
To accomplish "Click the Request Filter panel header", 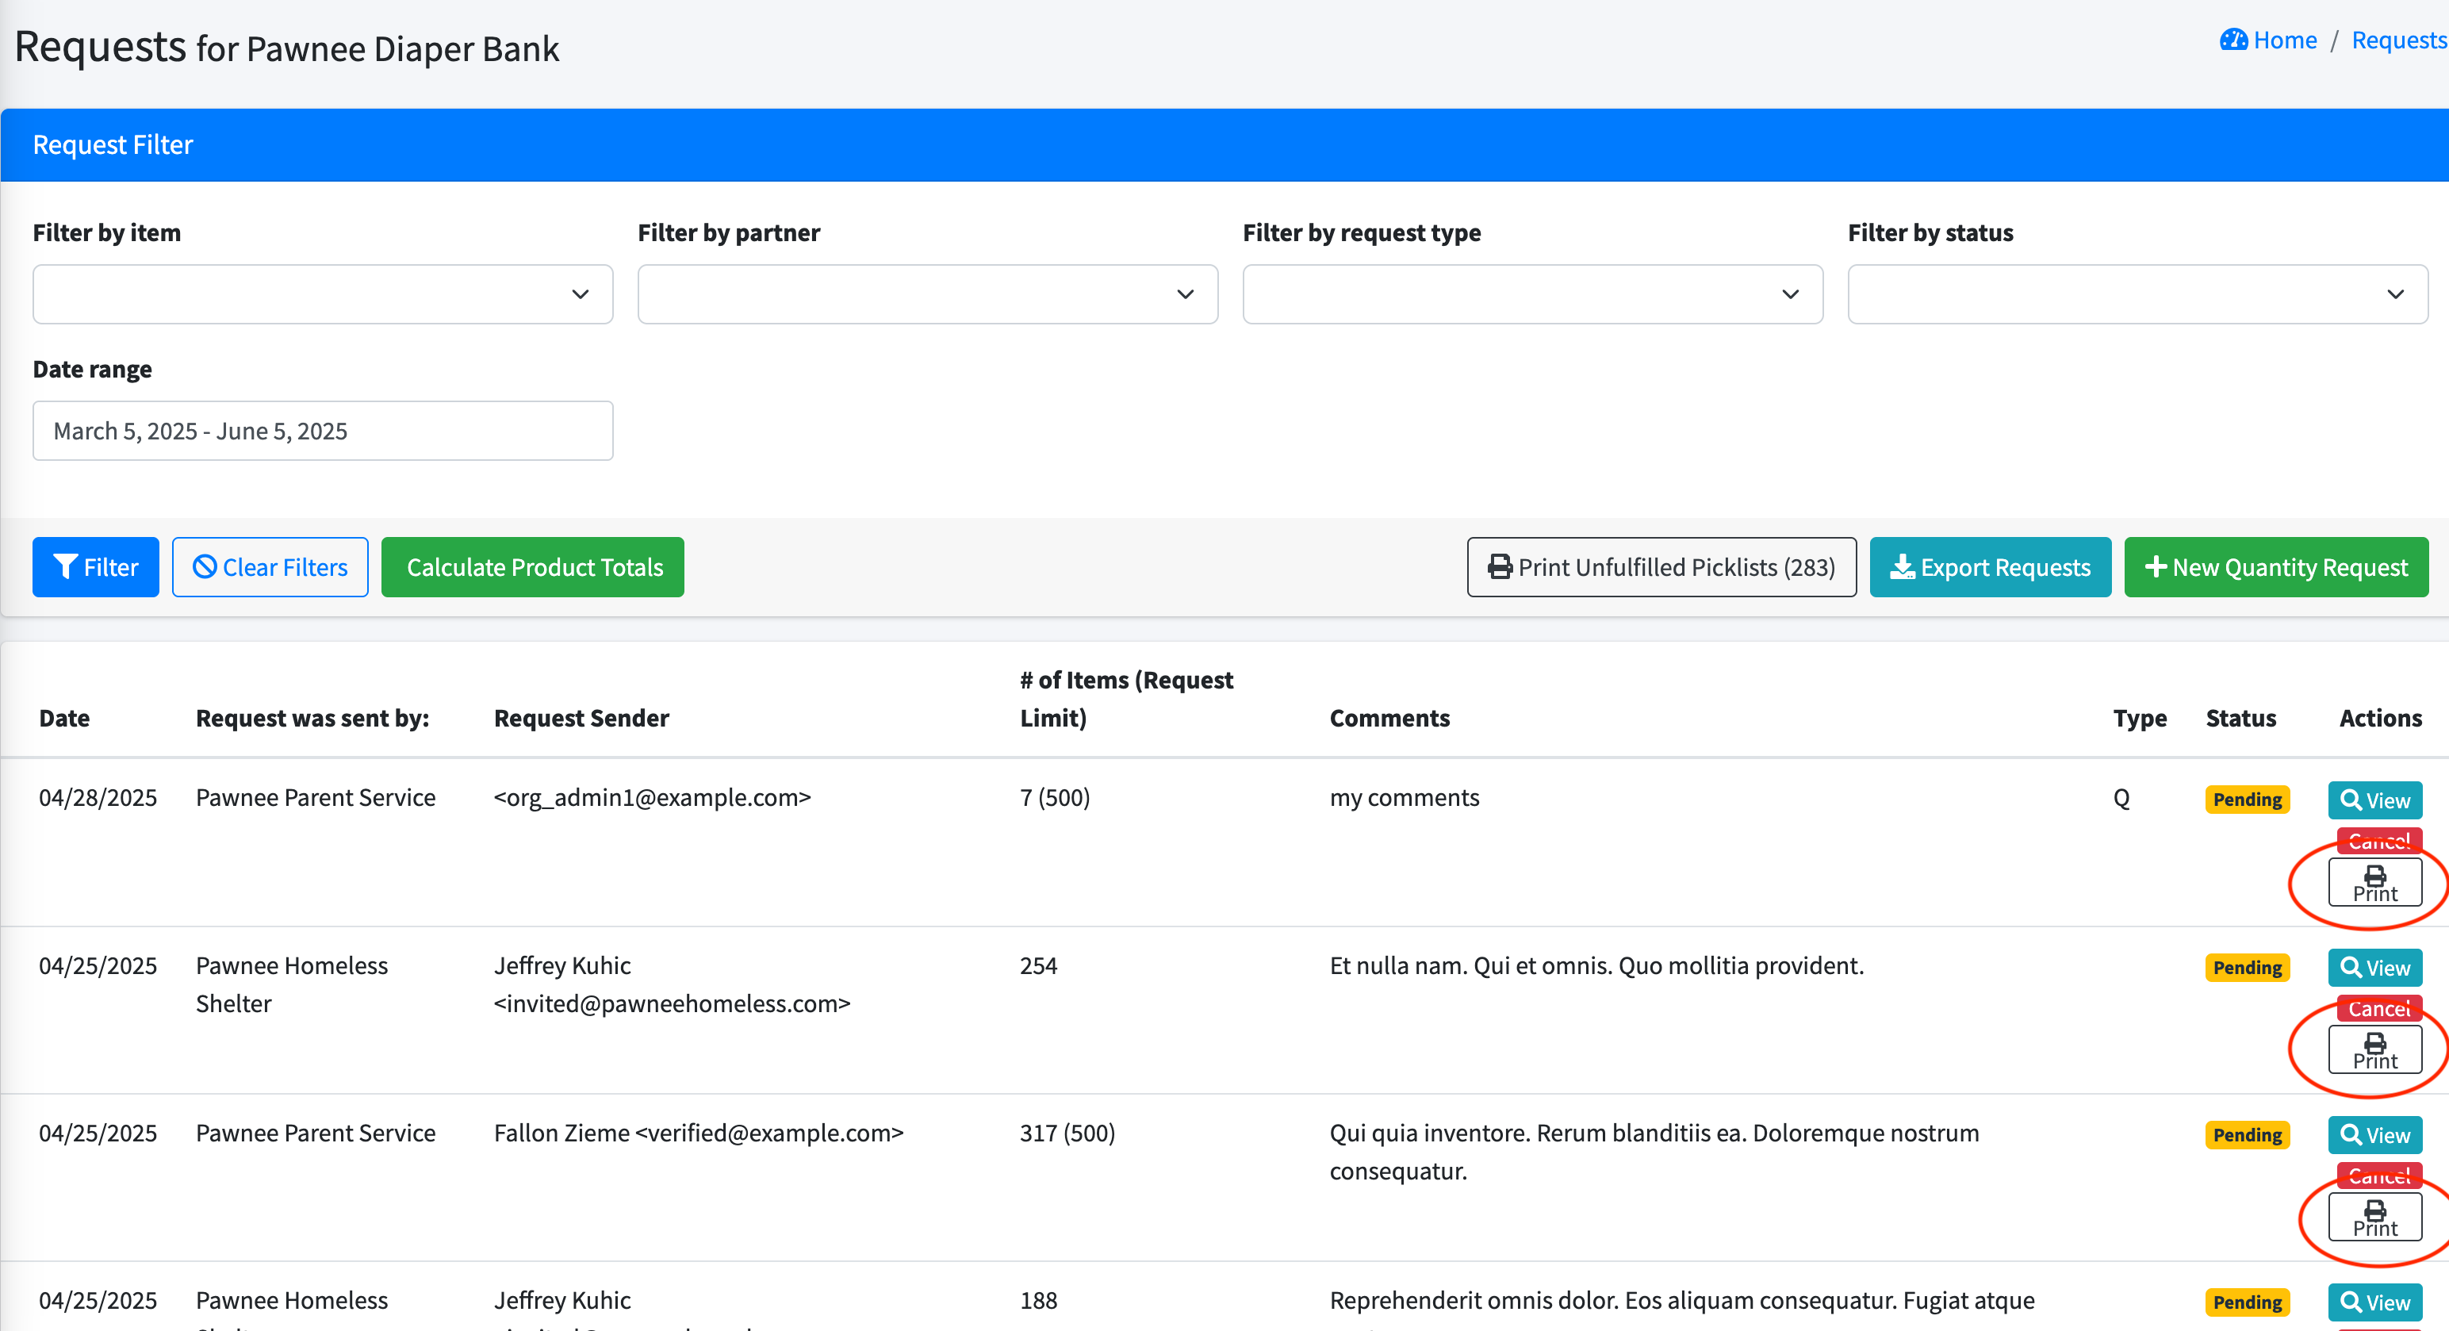I will tap(1224, 144).
